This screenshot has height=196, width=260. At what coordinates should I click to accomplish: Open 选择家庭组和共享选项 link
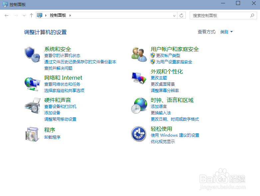click(x=64, y=90)
